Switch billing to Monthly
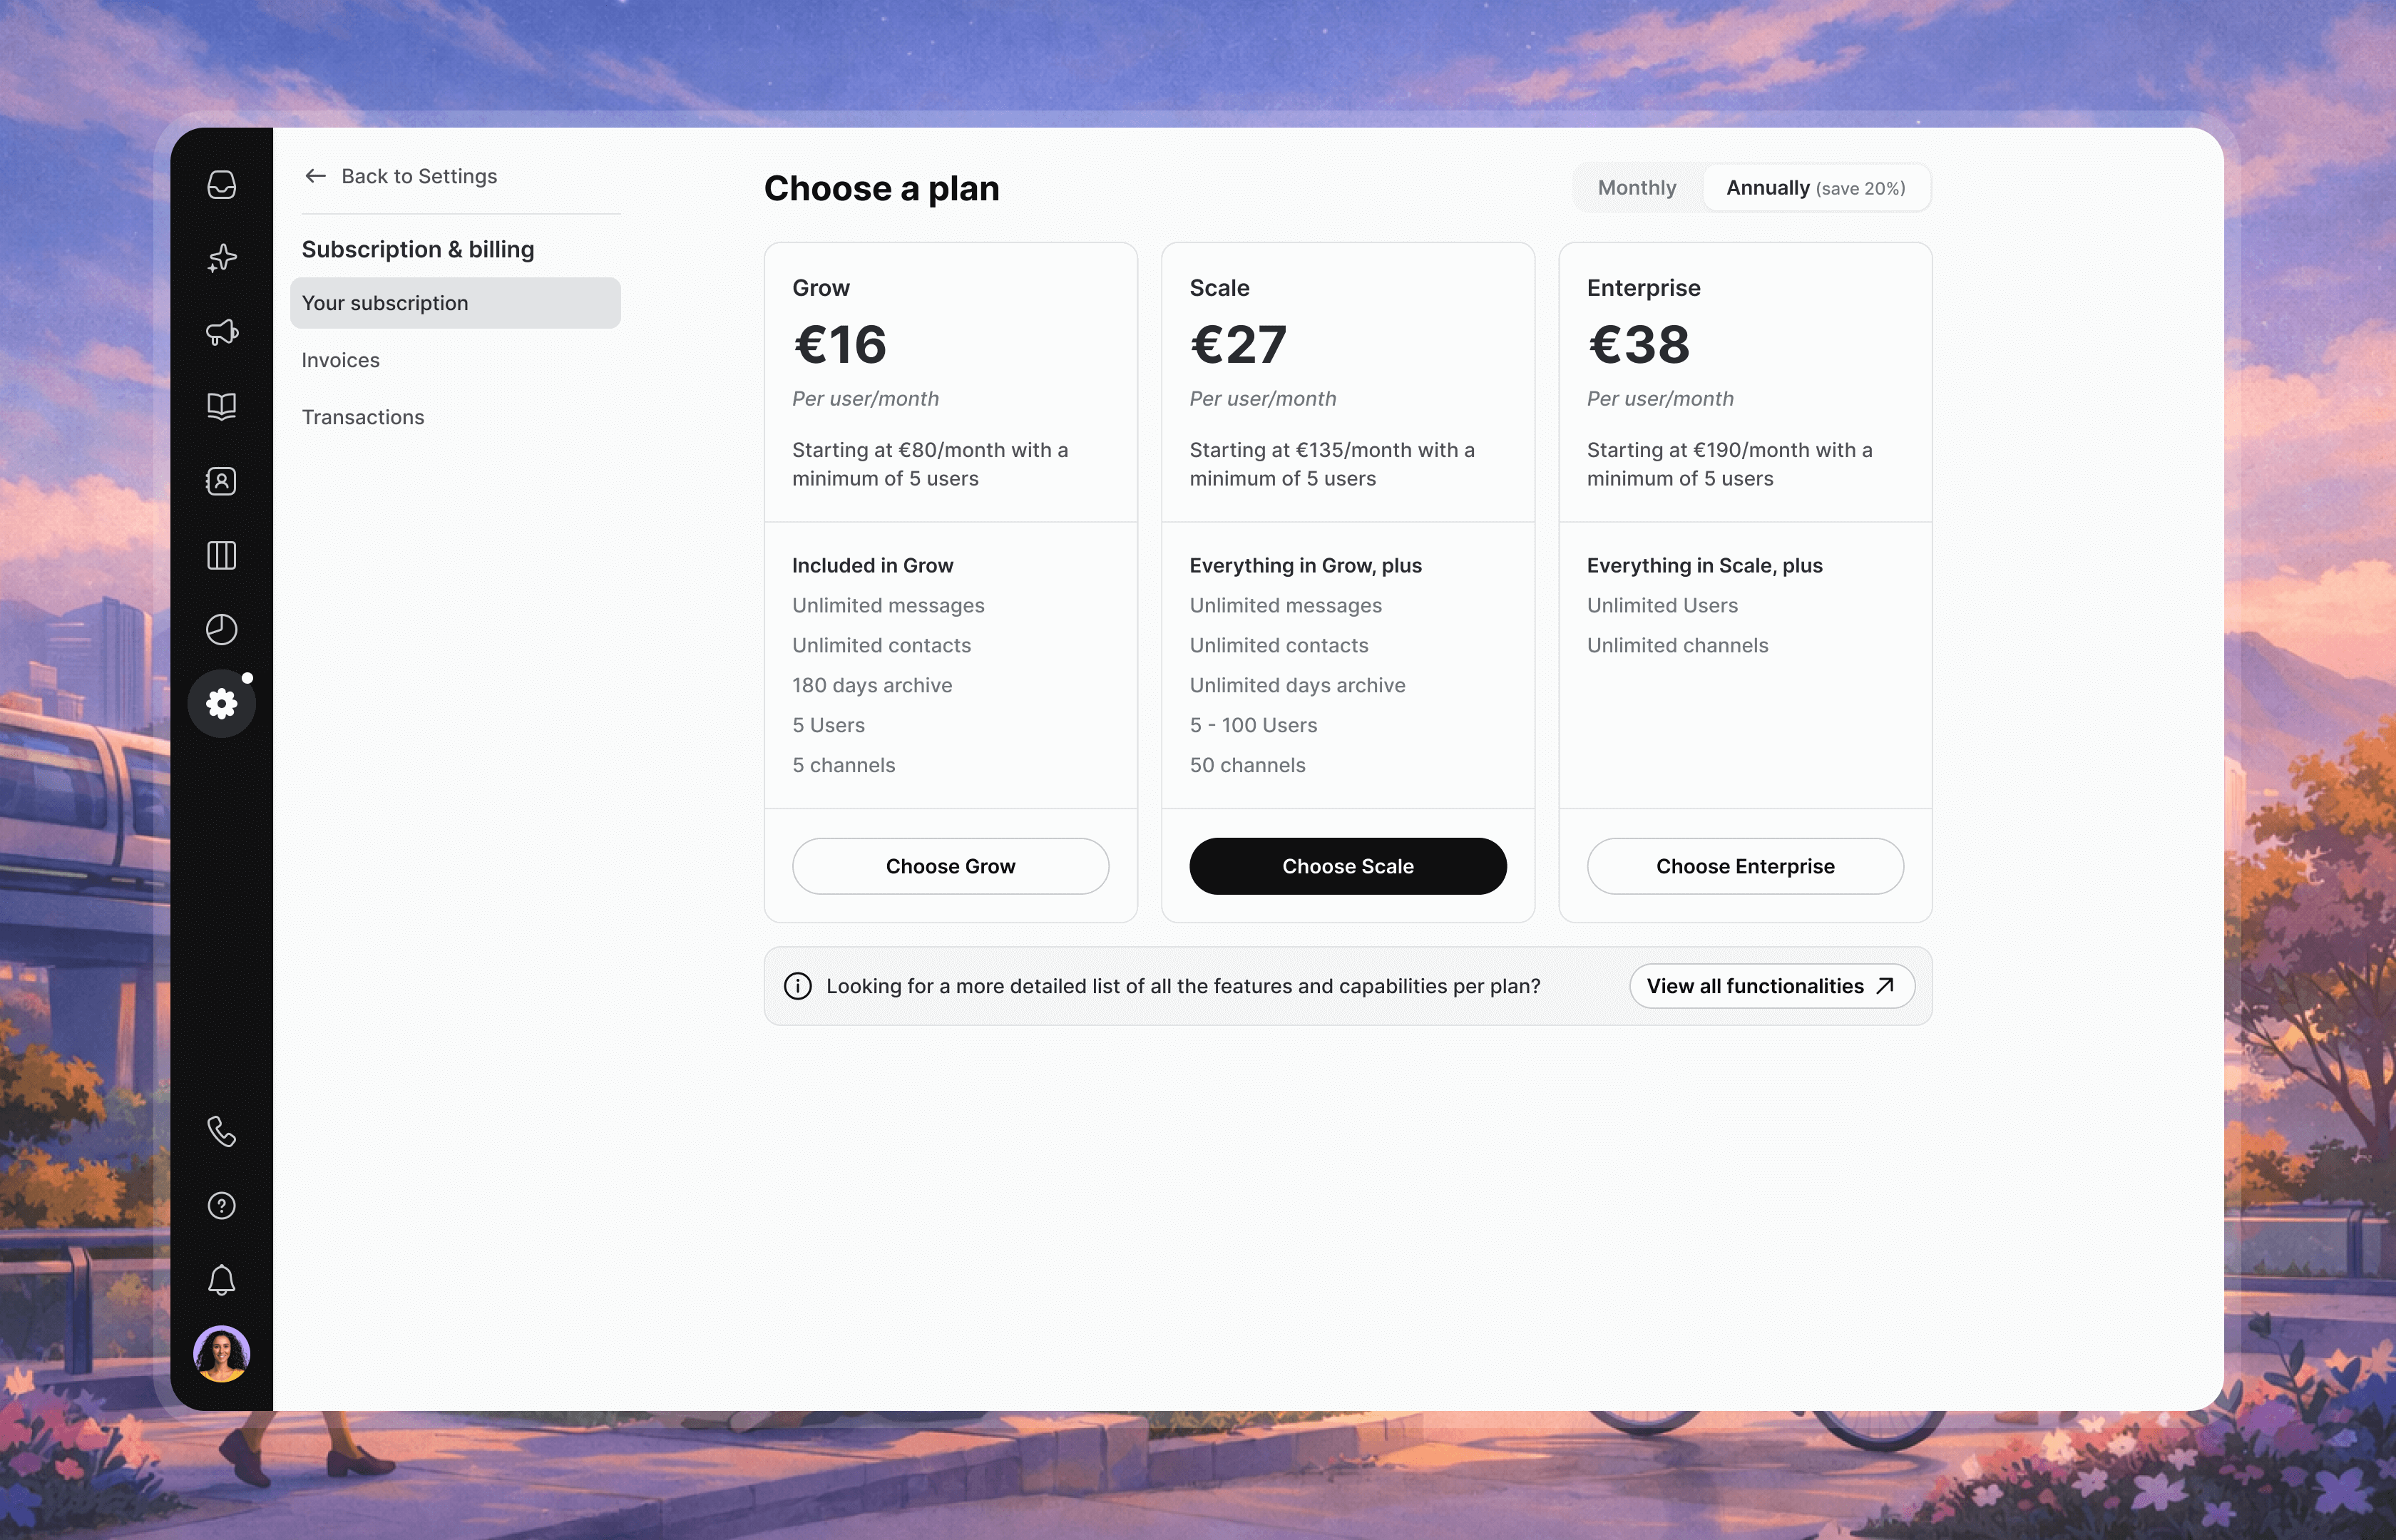This screenshot has width=2396, height=1540. tap(1636, 187)
